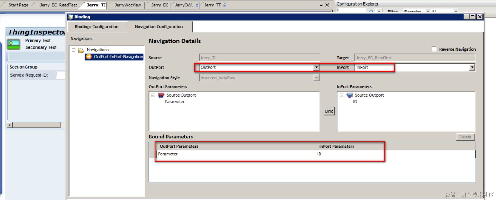Click Primary Text in ThingInspector
This screenshot has width=496, height=200.
[x=38, y=41]
